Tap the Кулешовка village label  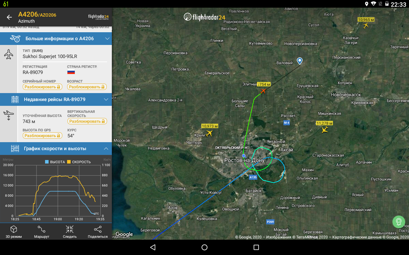[x=207, y=219]
